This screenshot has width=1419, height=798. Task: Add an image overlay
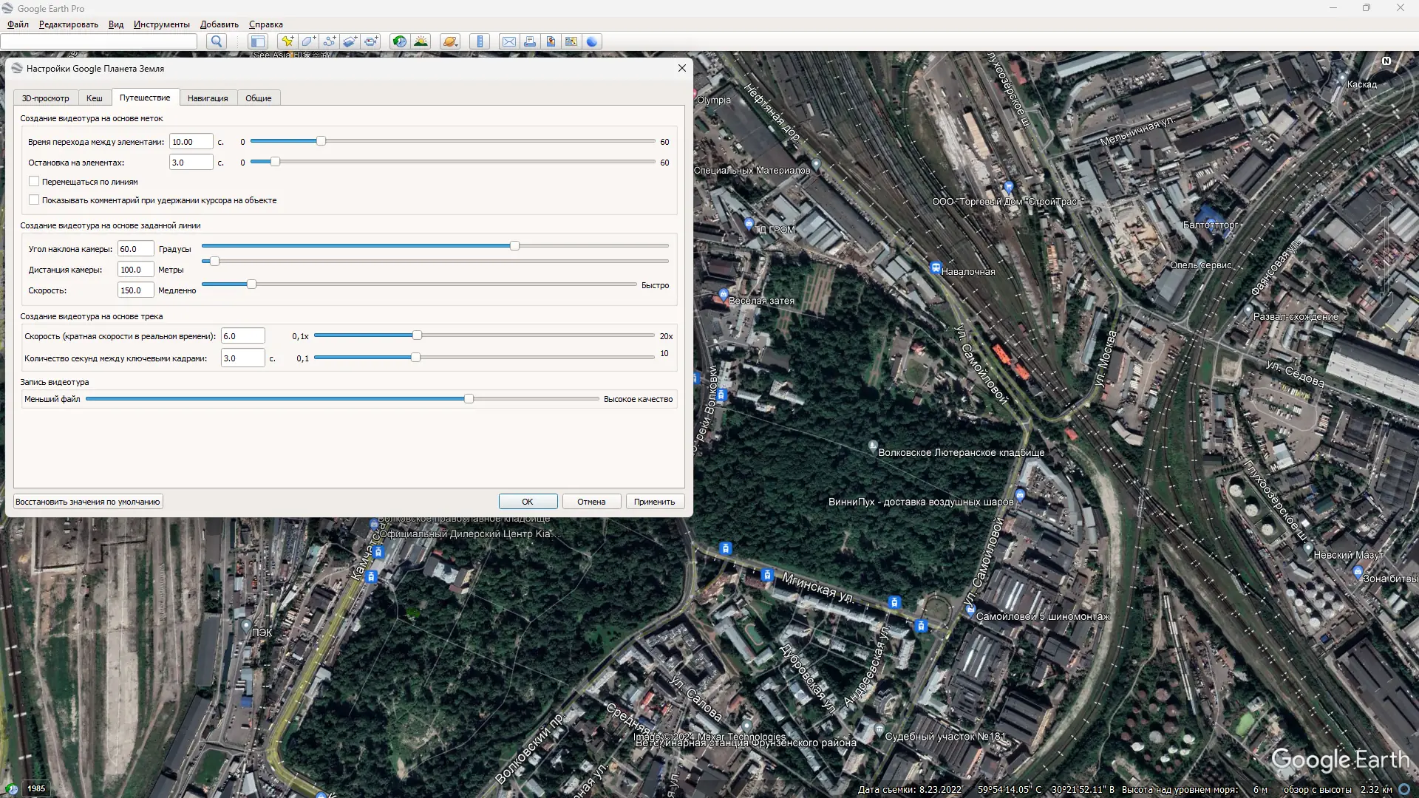point(350,41)
